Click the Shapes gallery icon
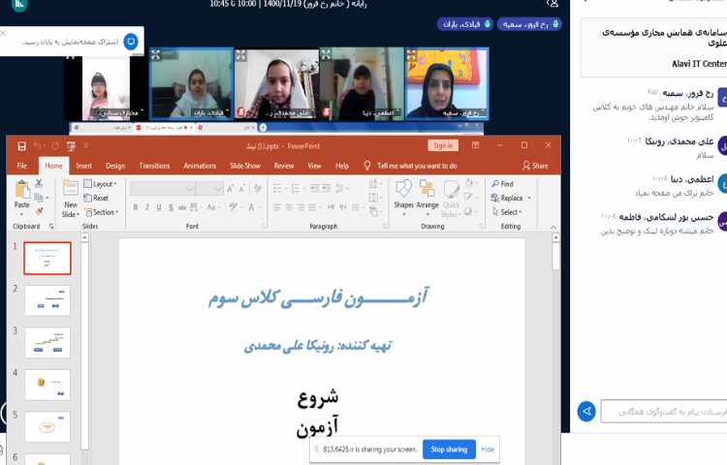The width and height of the screenshot is (727, 465). (403, 189)
